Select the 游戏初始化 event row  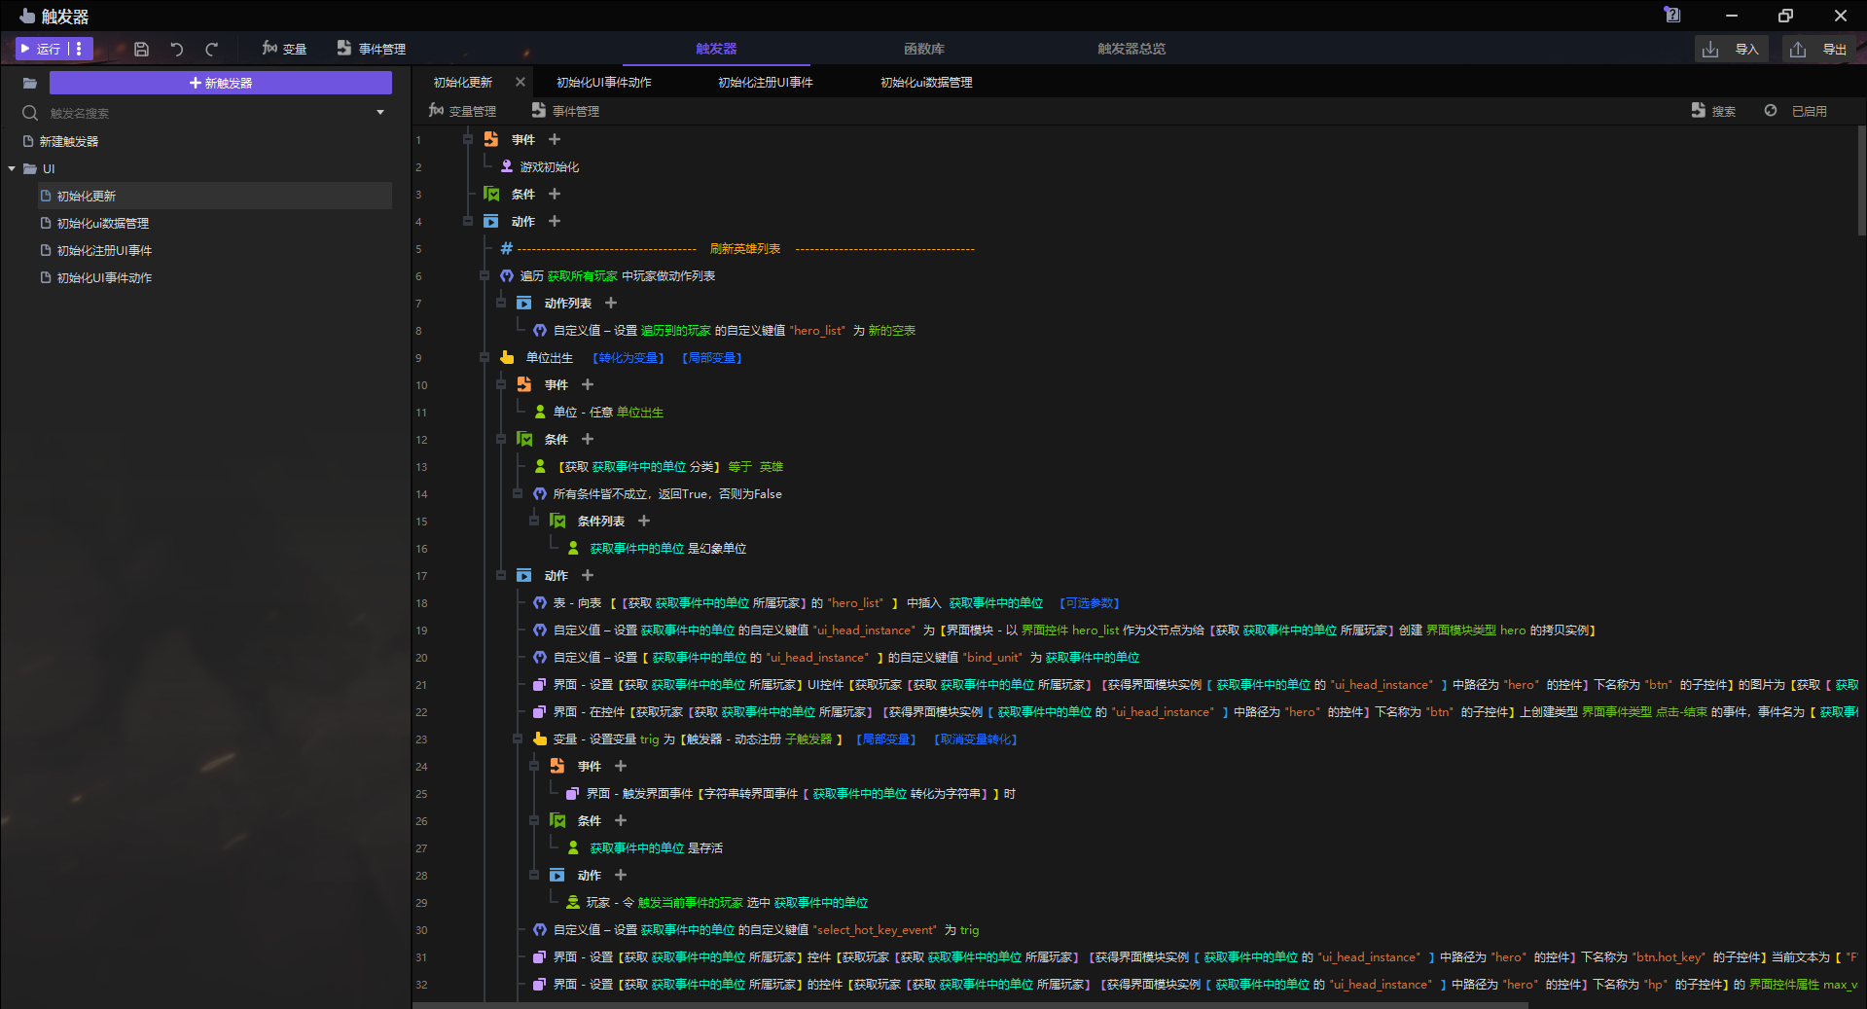[549, 167]
